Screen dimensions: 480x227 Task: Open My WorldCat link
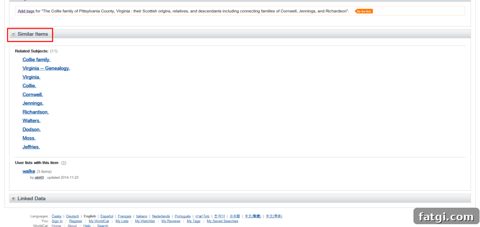tap(99, 221)
